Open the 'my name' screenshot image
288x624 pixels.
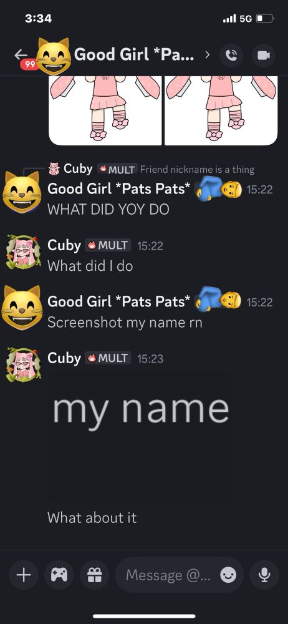click(x=140, y=436)
